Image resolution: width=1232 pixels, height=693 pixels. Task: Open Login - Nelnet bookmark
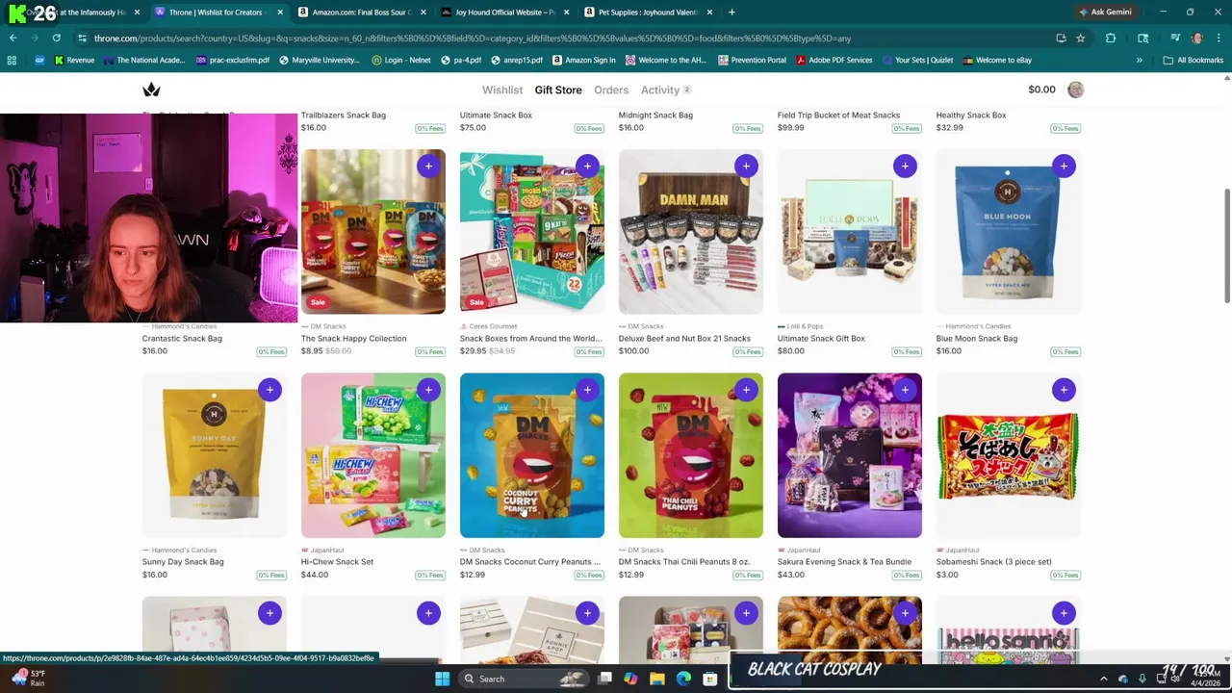[x=401, y=60]
